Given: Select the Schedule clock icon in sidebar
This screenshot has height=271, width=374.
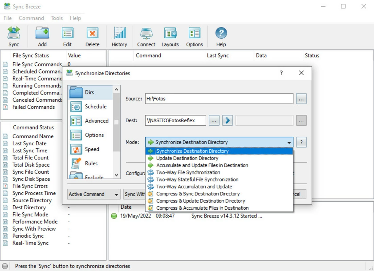Looking at the screenshot, I should [76, 107].
